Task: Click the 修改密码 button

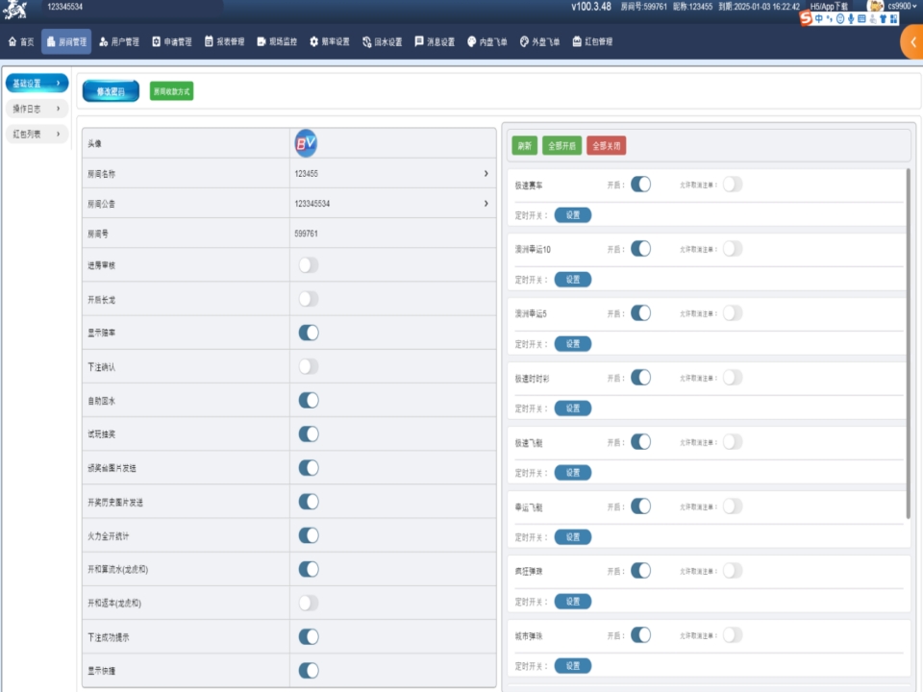Action: 111,91
